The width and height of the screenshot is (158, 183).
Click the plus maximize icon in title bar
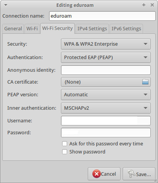click(x=144, y=5)
